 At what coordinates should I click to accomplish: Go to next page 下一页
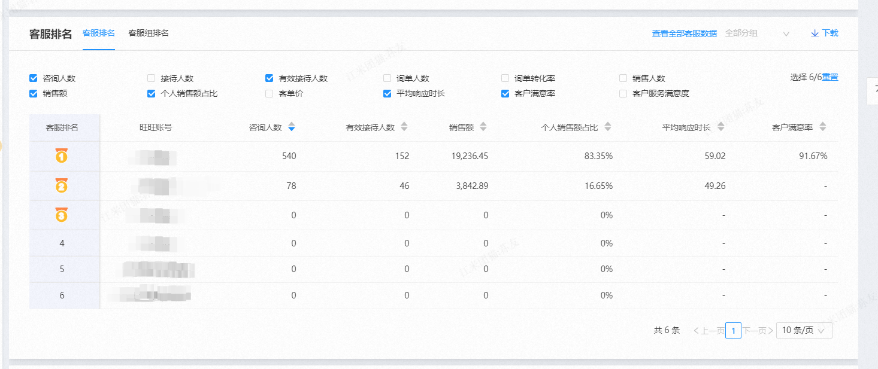coord(758,330)
